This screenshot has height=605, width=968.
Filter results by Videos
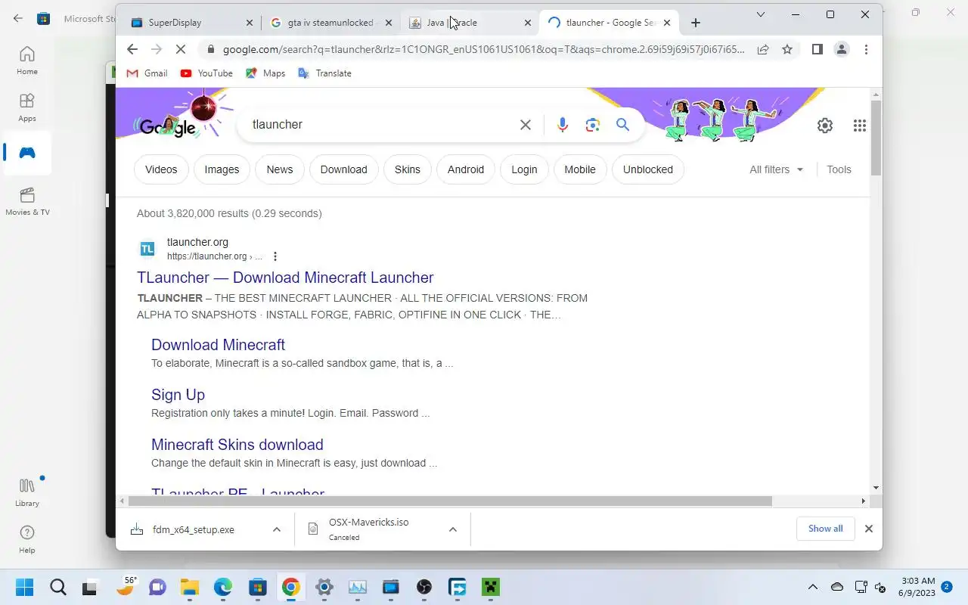point(161,169)
